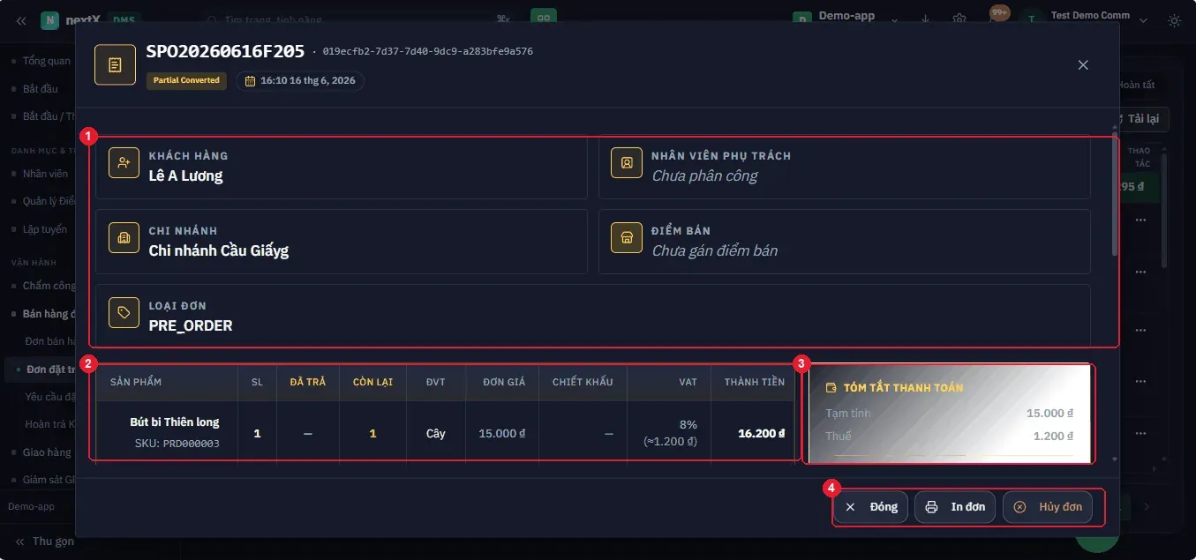Open Nhân viên in the sidebar
1196x560 pixels.
click(x=45, y=174)
